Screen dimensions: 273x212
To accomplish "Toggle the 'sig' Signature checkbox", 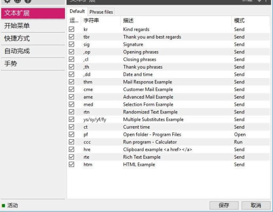I will [x=71, y=44].
